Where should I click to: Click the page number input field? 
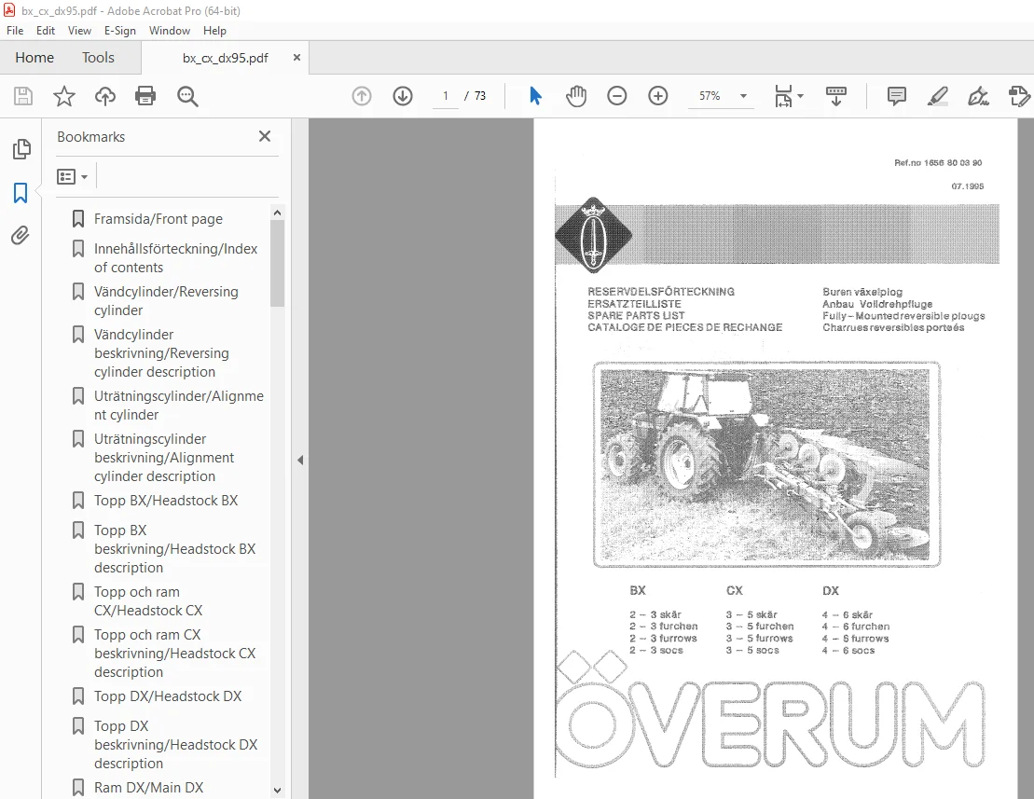tap(445, 96)
